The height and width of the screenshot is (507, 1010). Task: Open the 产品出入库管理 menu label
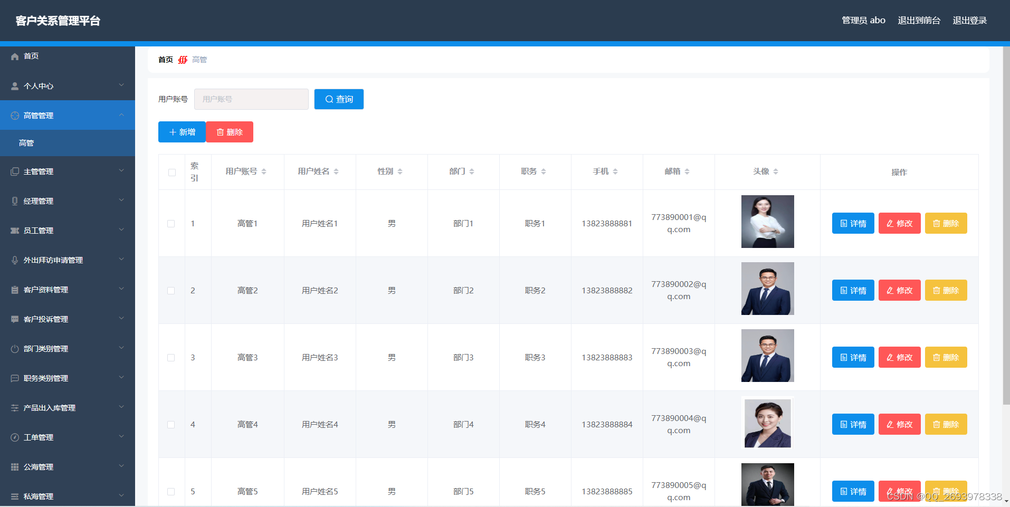pos(50,408)
